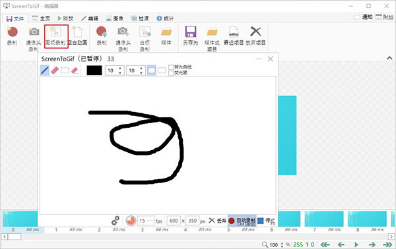
Task: Select frame 7 thumbnail in the timeline
Action: click(324, 219)
